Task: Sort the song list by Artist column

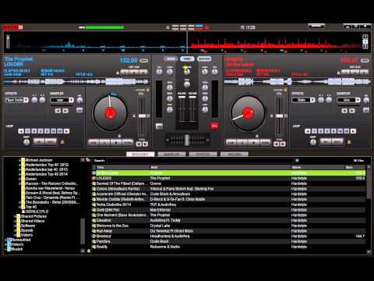Action: [221, 167]
